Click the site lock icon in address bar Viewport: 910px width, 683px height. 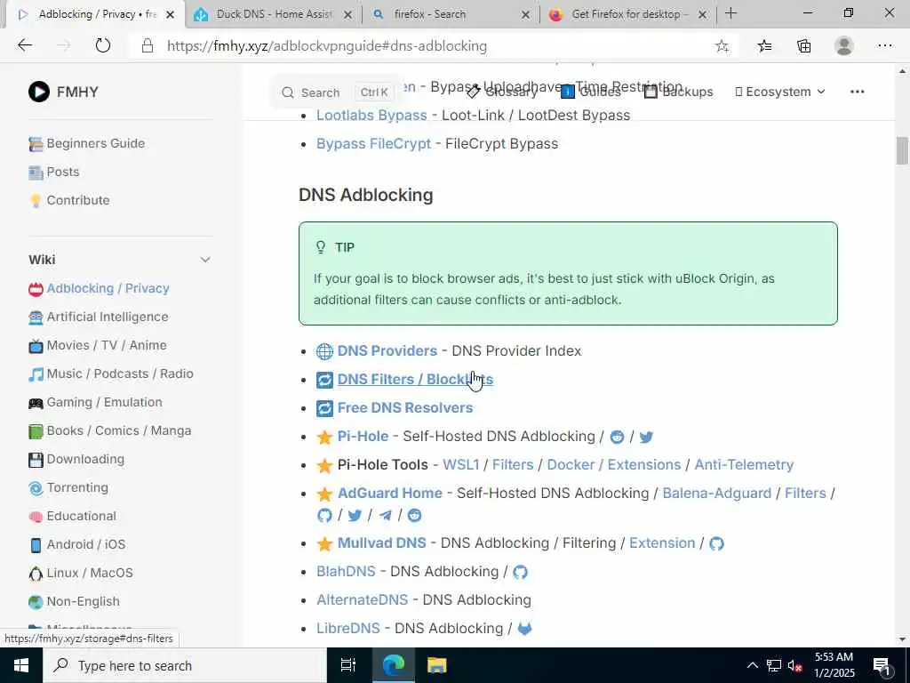pos(148,46)
